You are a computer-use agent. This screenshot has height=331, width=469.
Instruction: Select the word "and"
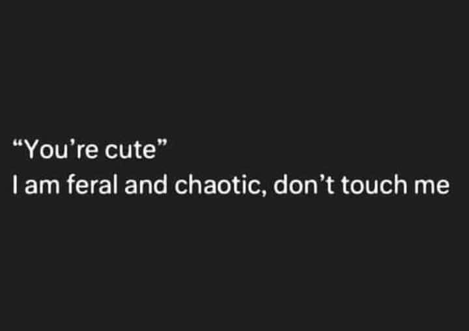point(146,185)
